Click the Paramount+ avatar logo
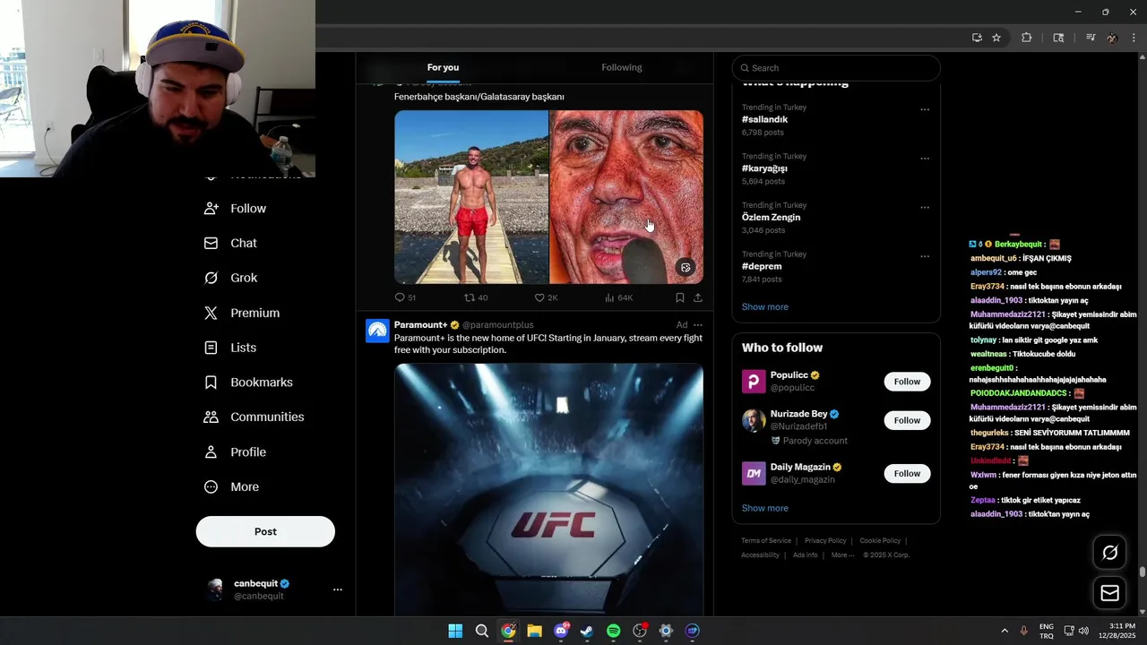This screenshot has width=1147, height=645. [x=377, y=331]
